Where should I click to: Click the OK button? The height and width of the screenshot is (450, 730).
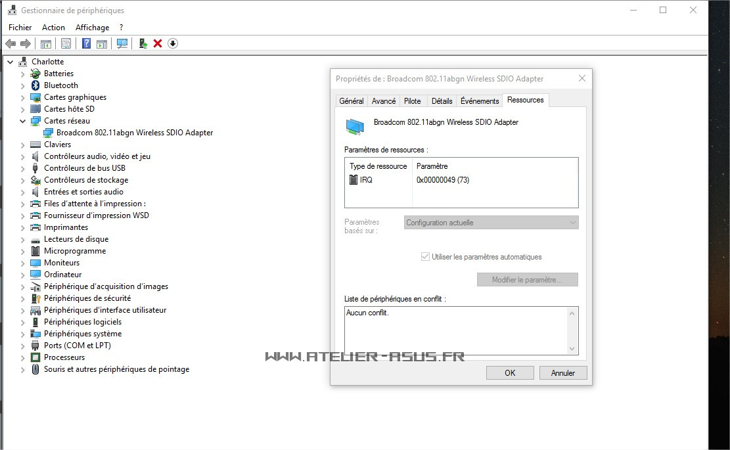click(510, 373)
